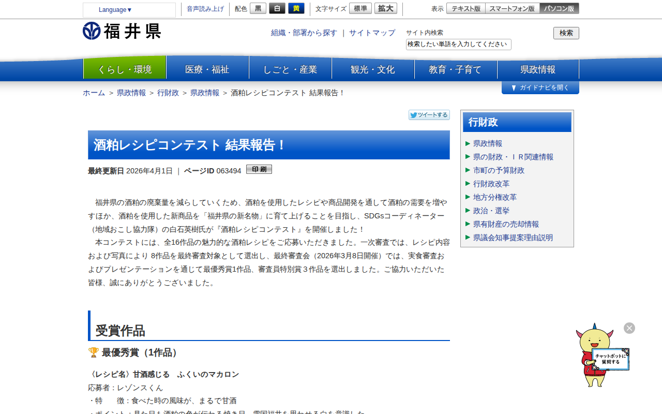662x414 pixels.
Task: Click the 行財政 sidebar heading
Action: (x=517, y=122)
